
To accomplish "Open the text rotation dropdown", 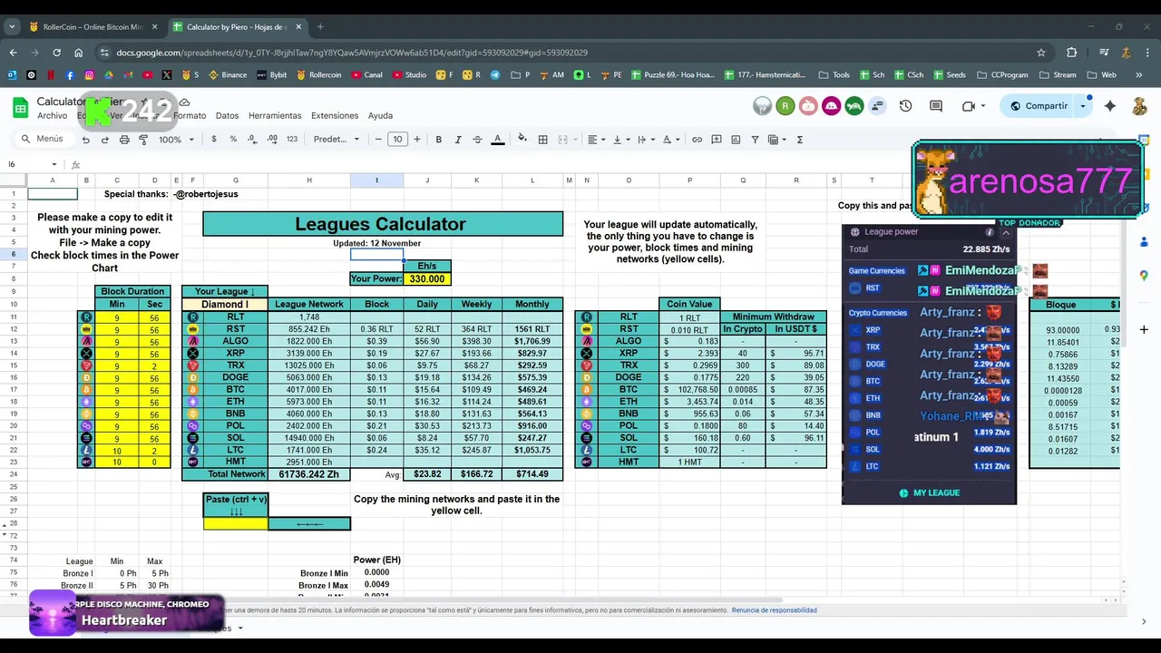I will 671,140.
